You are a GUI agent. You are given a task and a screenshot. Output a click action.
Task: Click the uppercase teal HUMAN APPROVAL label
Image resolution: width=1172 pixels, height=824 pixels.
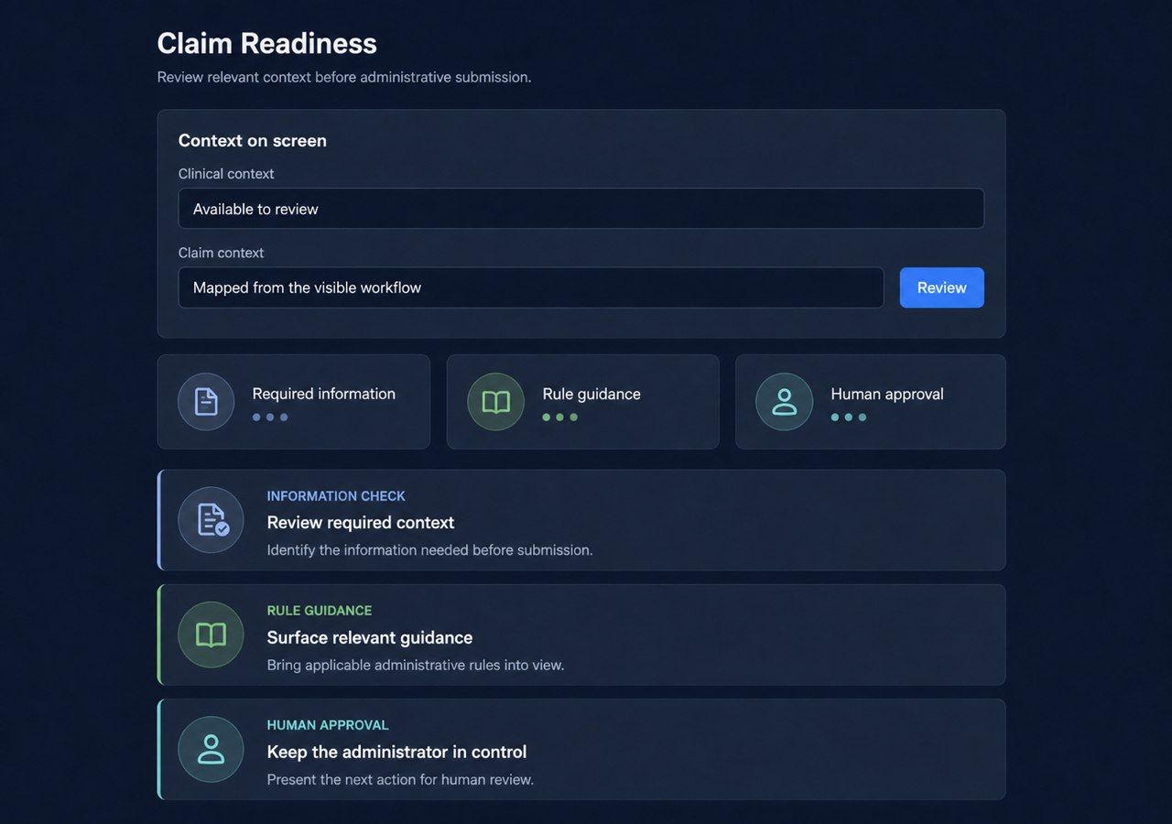point(328,725)
